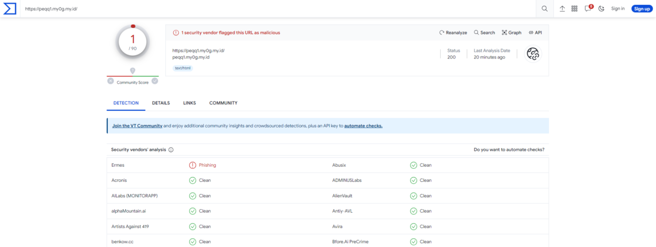Click Clean check icon for benkow.cc

pyautogui.click(x=192, y=242)
